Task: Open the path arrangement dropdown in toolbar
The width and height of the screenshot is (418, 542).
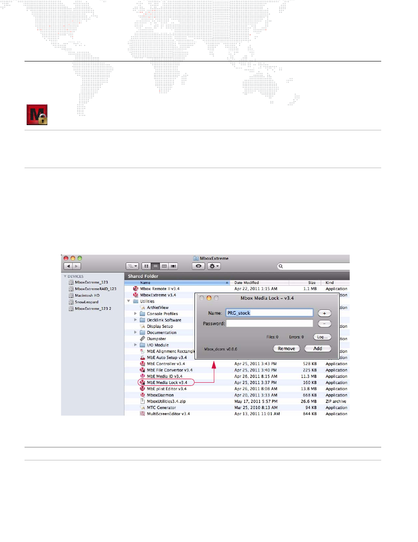Action: [132, 266]
